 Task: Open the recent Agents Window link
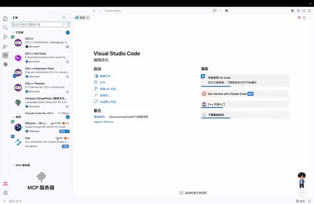point(104,122)
